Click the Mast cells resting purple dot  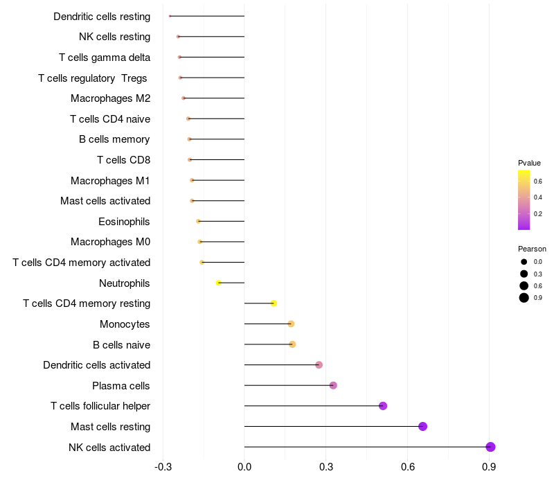coord(423,427)
